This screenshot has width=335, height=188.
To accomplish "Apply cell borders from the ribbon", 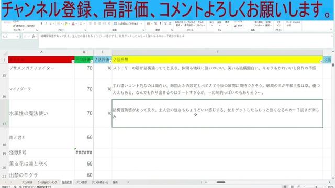I will click(x=58, y=23).
